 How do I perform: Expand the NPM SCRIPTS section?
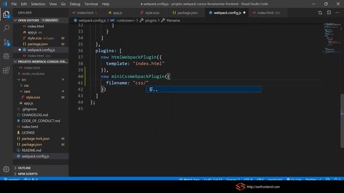pyautogui.click(x=41, y=174)
